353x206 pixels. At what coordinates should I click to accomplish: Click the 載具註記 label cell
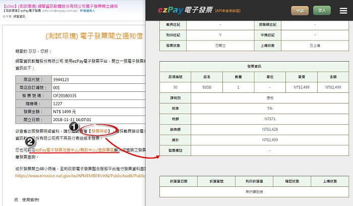click(x=173, y=25)
